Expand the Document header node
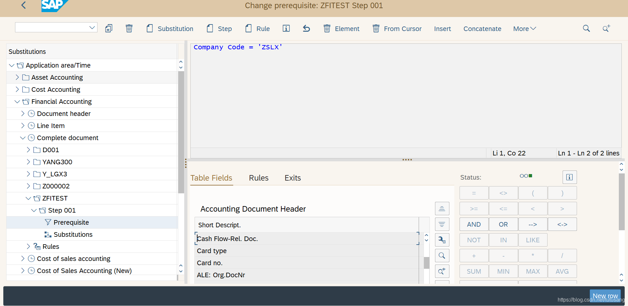This screenshot has height=306, width=628. [23, 114]
